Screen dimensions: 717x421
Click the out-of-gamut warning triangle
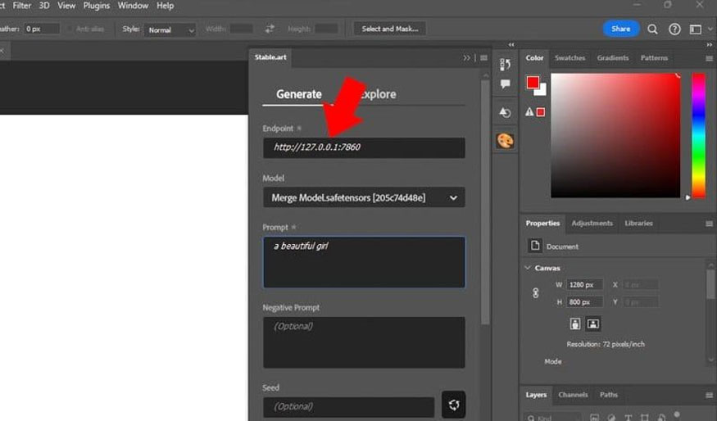tap(529, 112)
